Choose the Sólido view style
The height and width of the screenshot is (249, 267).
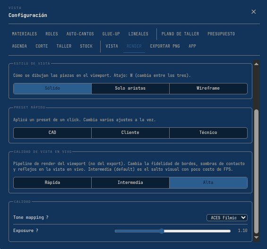[52, 88]
